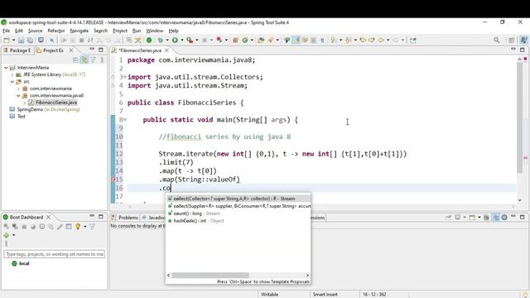Viewport: 530px width, 298px height.
Task: Open the New Java Class dropdown arrow
Action: click(x=253, y=41)
